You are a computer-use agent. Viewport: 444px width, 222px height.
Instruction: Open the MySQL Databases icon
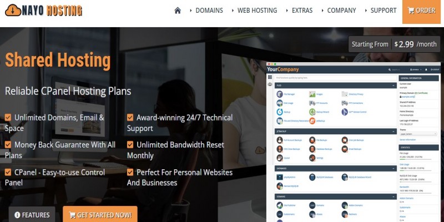[x=312, y=177]
